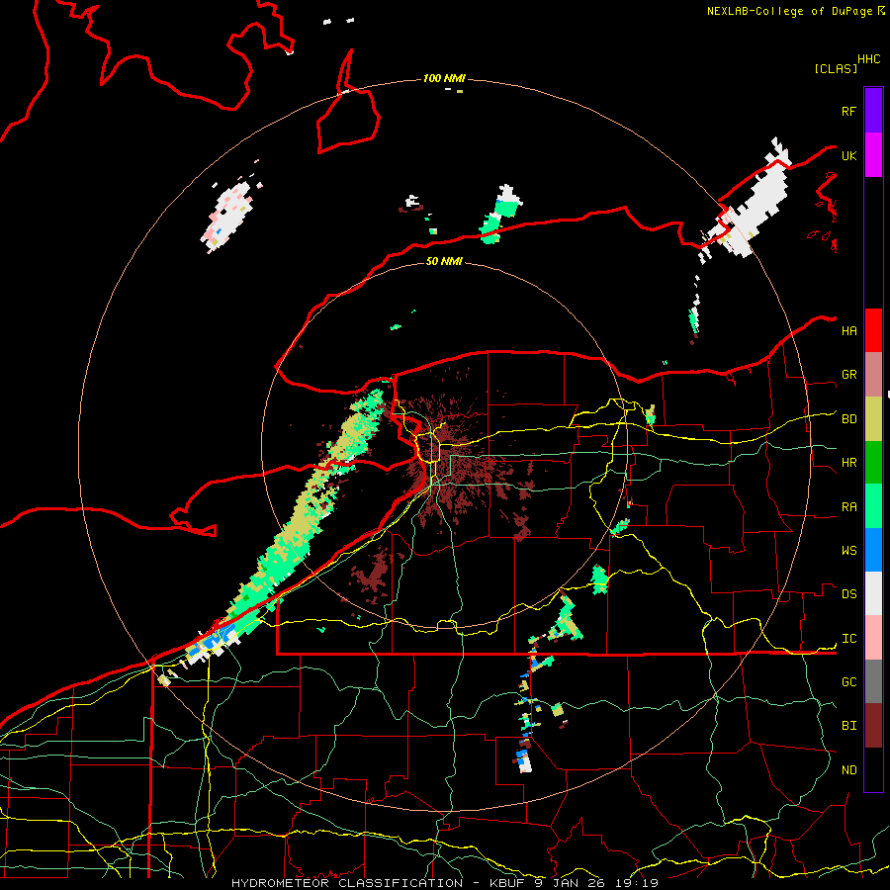Click the HR legend label
This screenshot has width=890, height=890.
coord(849,463)
